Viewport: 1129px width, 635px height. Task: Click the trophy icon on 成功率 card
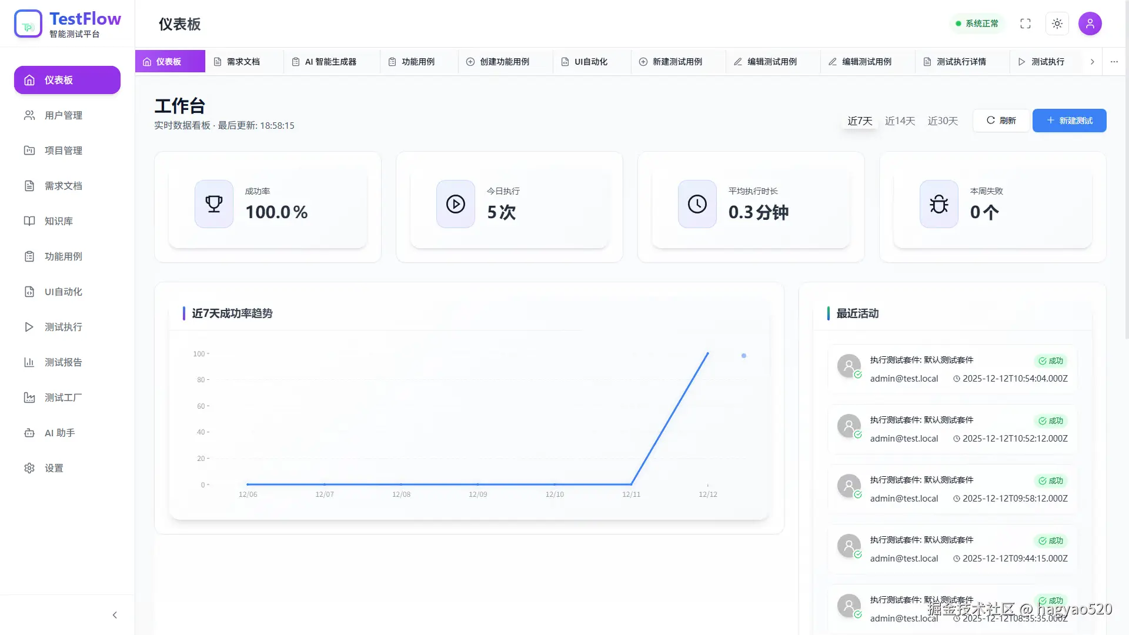click(214, 204)
